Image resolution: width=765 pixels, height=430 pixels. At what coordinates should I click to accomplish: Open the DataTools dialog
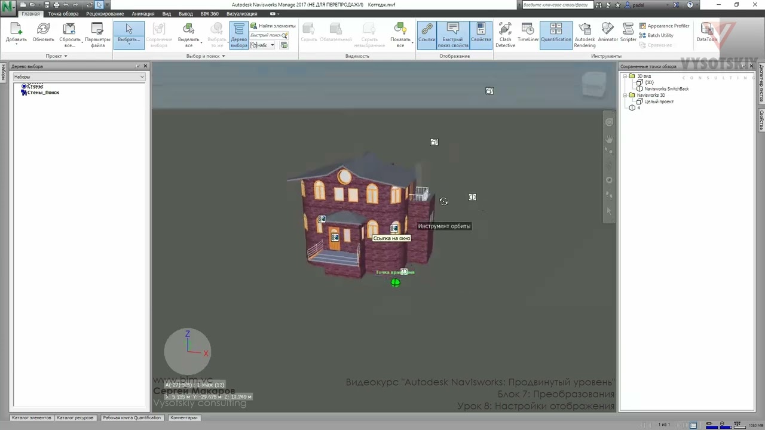point(706,33)
